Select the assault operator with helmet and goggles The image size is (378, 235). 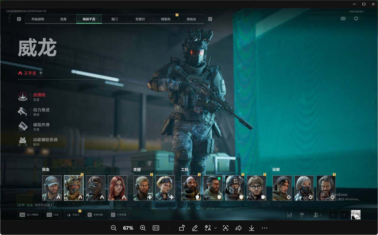pyautogui.click(x=74, y=188)
